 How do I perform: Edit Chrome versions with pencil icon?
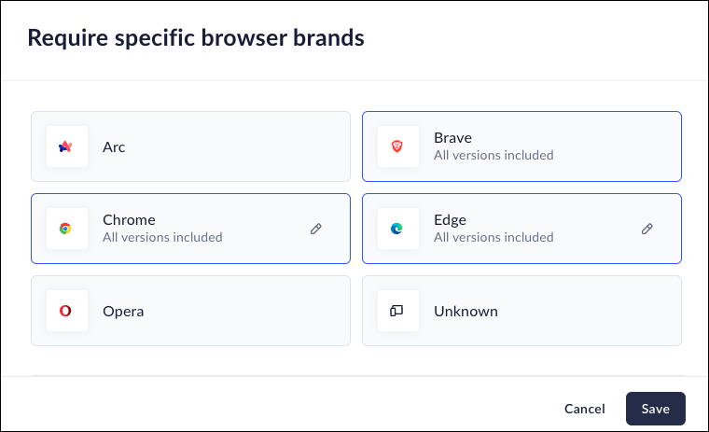tap(316, 229)
